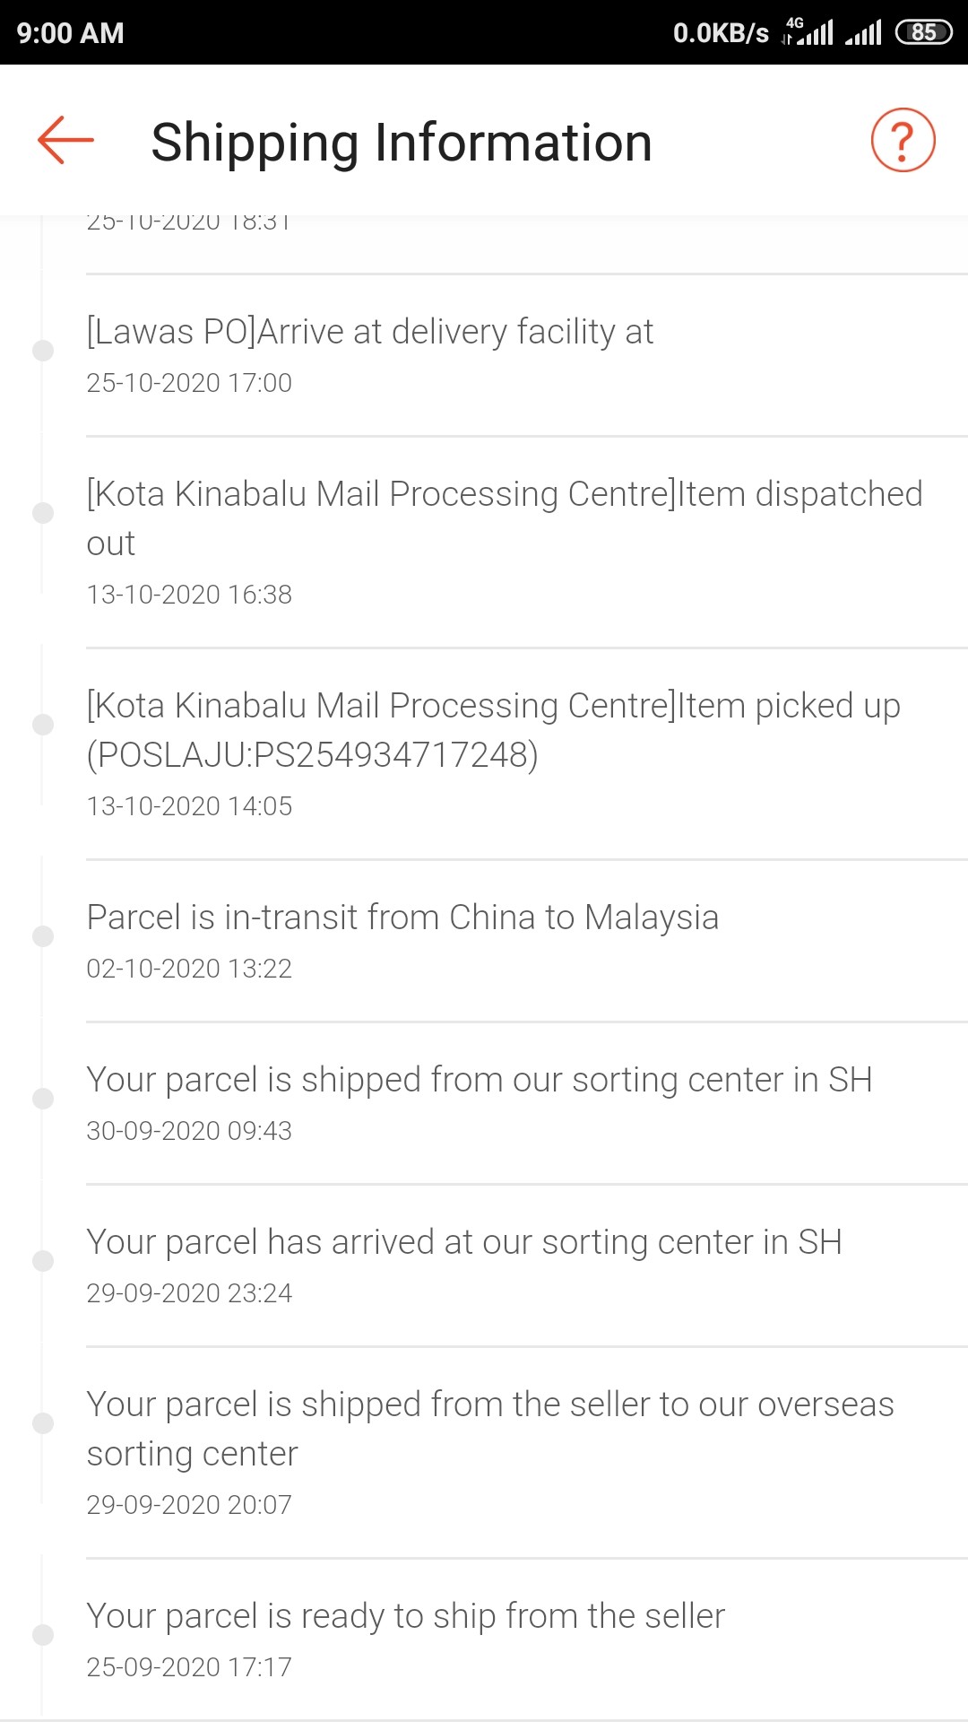Image resolution: width=968 pixels, height=1722 pixels.
Task: Tap the 'in-transit from China' timeline dot
Action: [42, 936]
